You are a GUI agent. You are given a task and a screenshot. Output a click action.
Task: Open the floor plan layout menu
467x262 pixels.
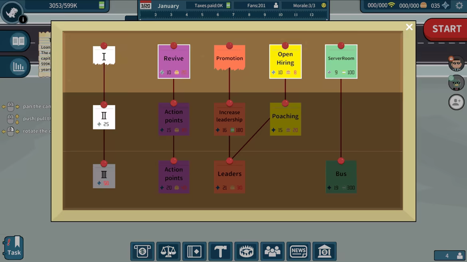194,251
